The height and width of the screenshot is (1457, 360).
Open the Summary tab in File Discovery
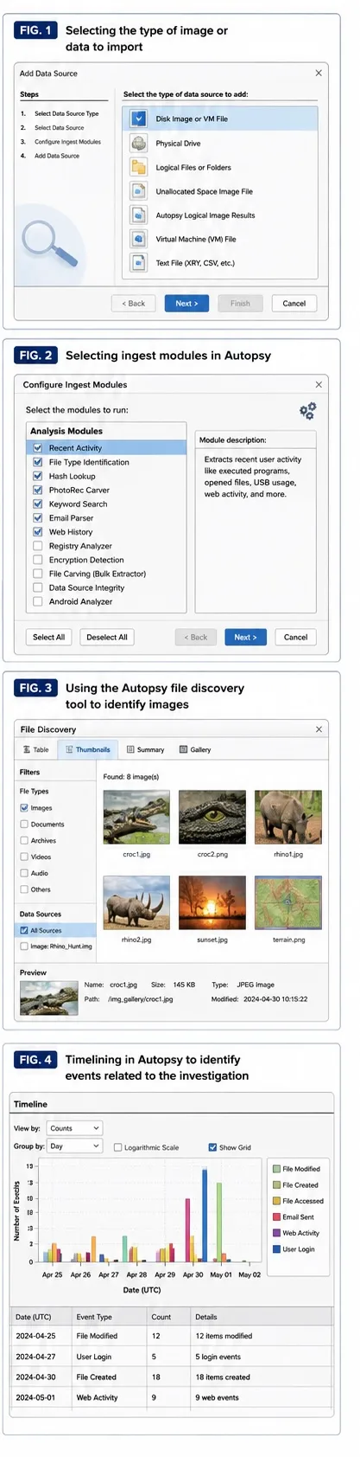pos(145,750)
